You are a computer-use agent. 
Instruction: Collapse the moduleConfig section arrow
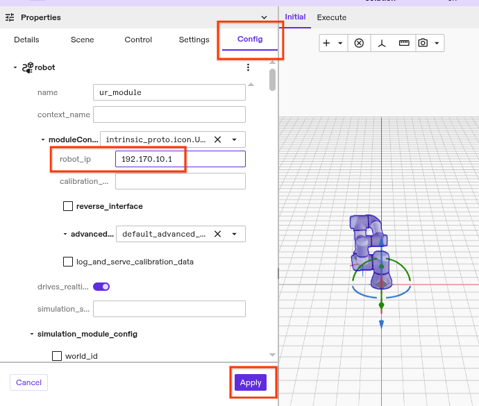pyautogui.click(x=43, y=139)
